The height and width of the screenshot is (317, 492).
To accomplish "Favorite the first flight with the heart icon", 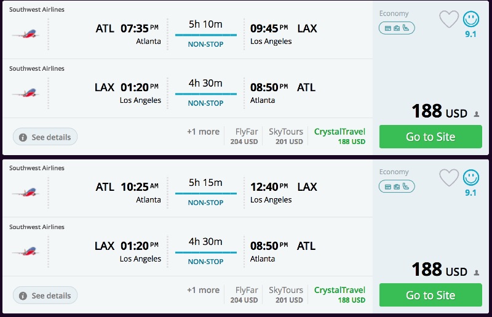I will 449,20.
